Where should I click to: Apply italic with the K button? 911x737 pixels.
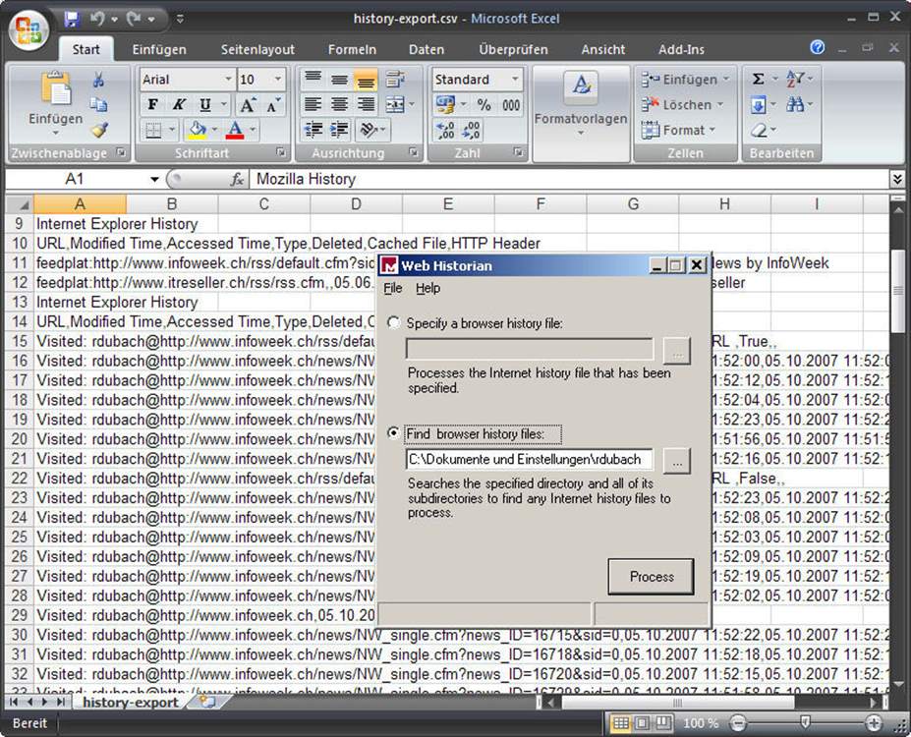(x=179, y=104)
